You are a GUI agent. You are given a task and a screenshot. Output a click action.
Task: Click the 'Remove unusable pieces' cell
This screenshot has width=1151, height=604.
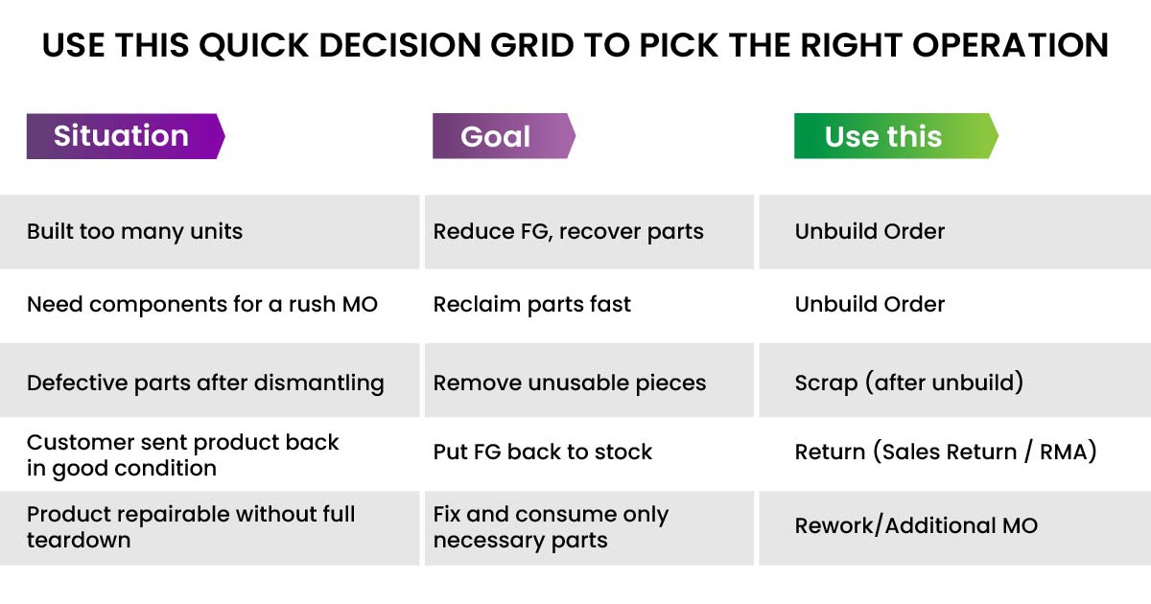[569, 383]
